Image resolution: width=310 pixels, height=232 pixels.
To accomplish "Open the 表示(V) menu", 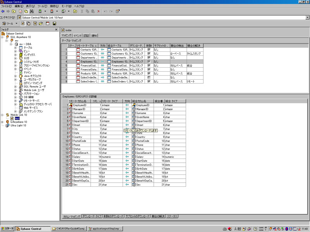I will (x=31, y=6).
